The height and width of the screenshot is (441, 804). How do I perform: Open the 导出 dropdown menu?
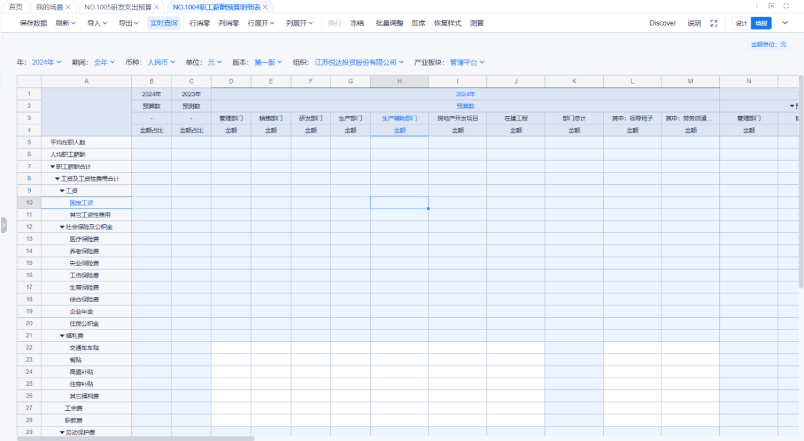(128, 23)
